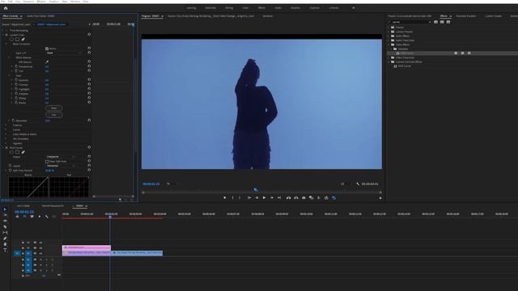This screenshot has height=291, width=518.
Task: Switch to the Color workspace tab
Action: point(245,8)
